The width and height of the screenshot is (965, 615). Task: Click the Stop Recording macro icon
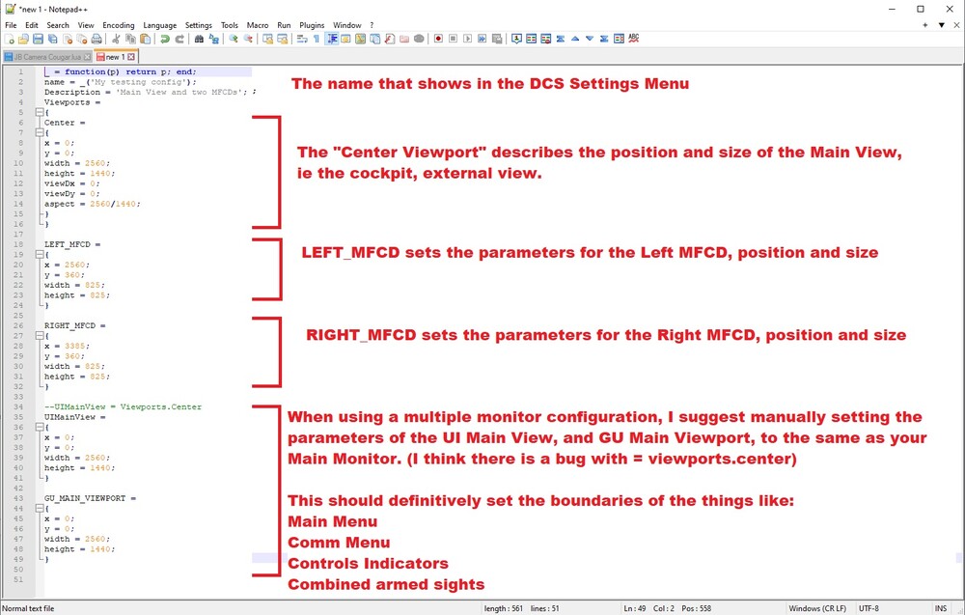point(453,39)
